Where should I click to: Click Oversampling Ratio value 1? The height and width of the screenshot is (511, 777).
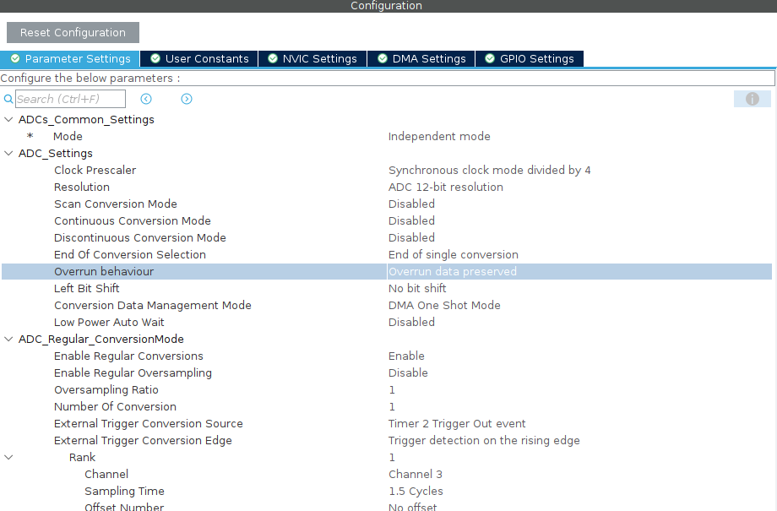click(x=392, y=390)
